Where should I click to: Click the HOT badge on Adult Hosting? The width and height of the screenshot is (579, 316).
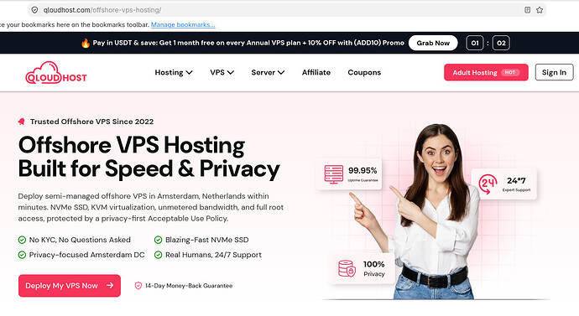tap(510, 72)
